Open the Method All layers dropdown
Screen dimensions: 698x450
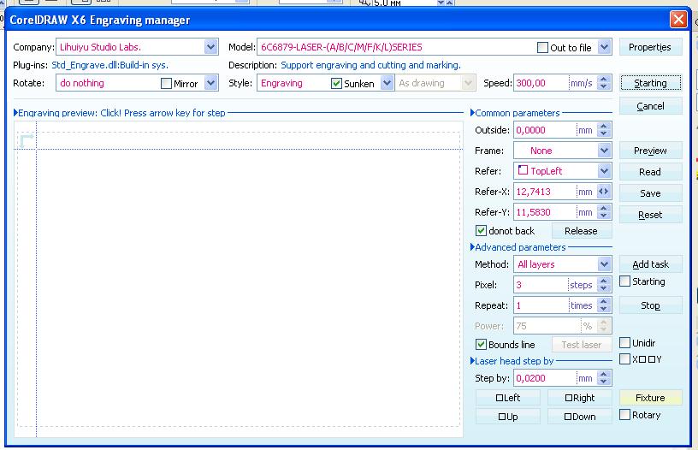(x=604, y=264)
